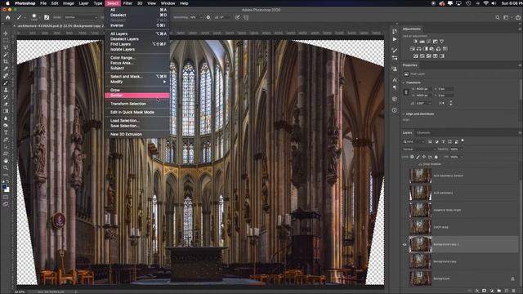The height and width of the screenshot is (294, 523).
Task: Click the Home icon in options bar
Action: 7,17
